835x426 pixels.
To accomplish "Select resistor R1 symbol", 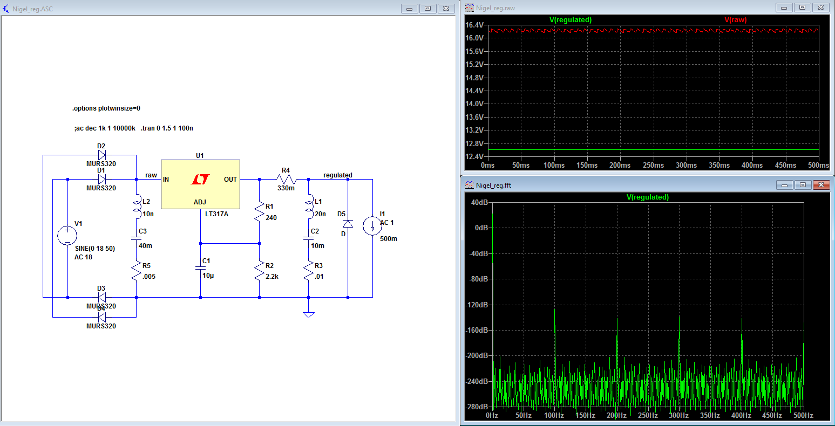I will click(x=260, y=212).
